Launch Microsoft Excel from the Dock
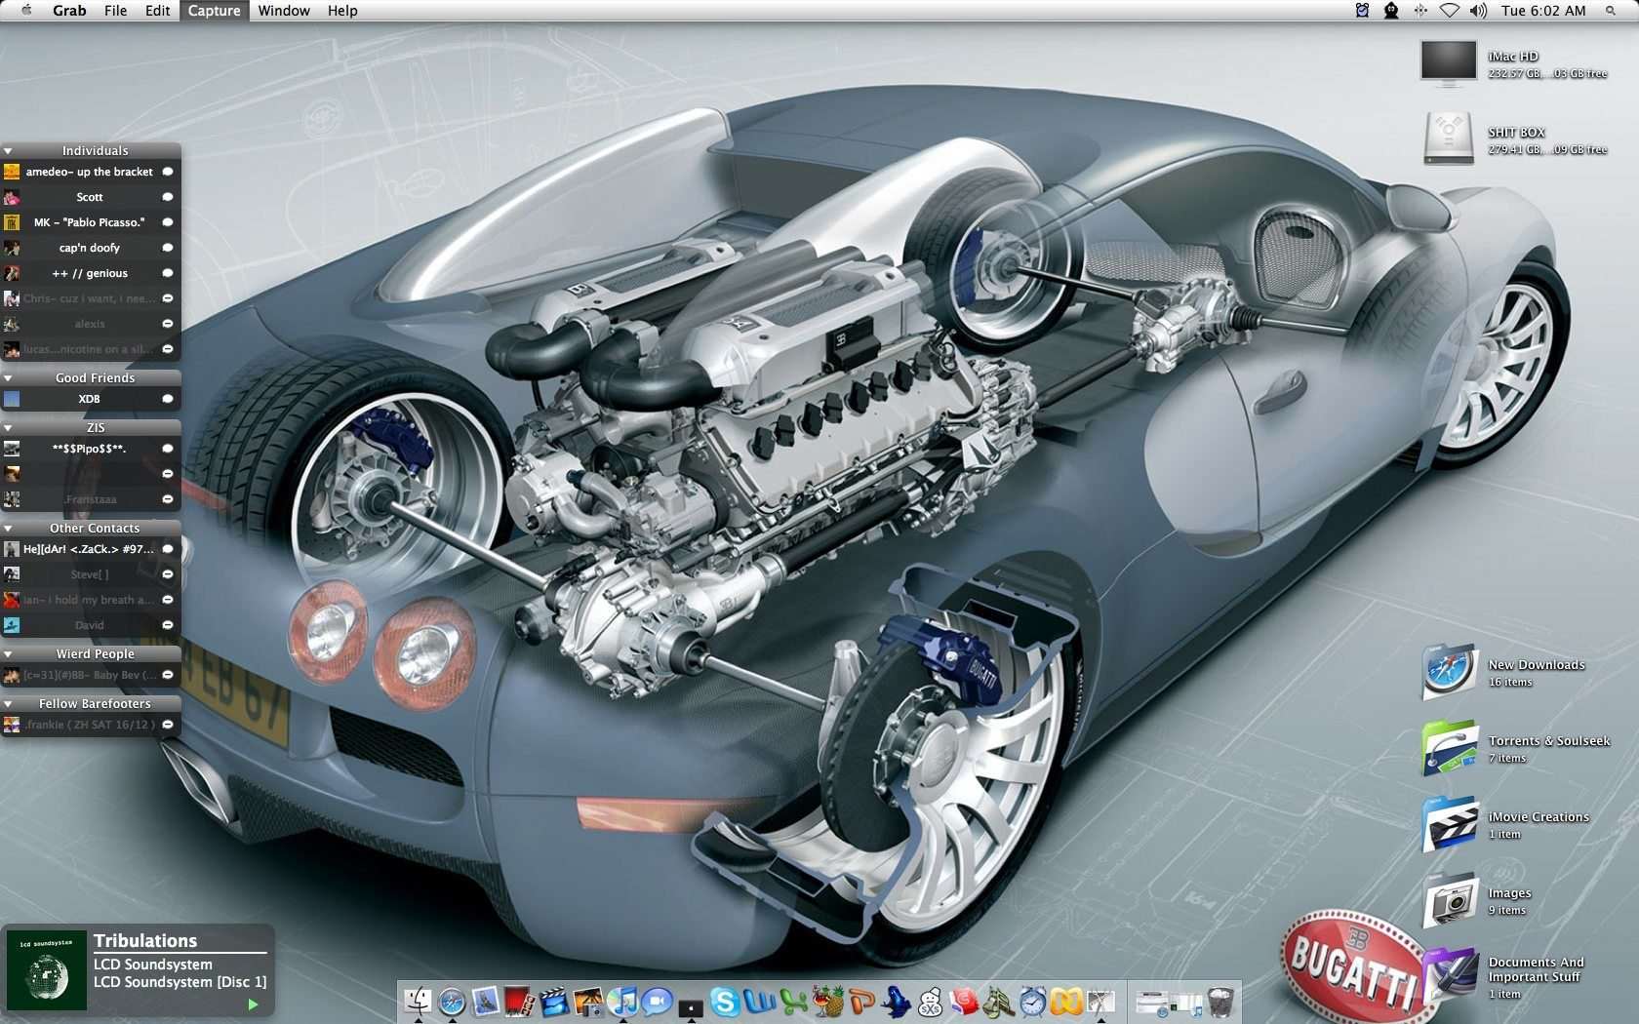Image resolution: width=1639 pixels, height=1024 pixels. tap(794, 1001)
